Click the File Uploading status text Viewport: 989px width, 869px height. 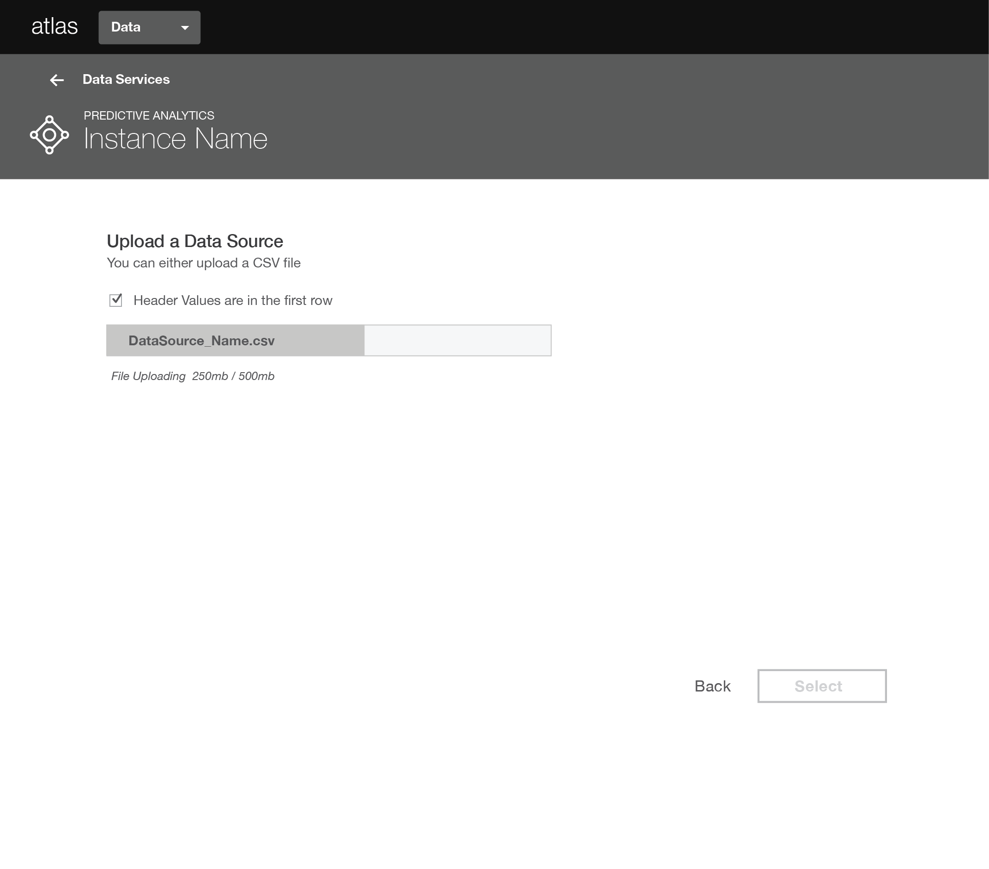[148, 376]
